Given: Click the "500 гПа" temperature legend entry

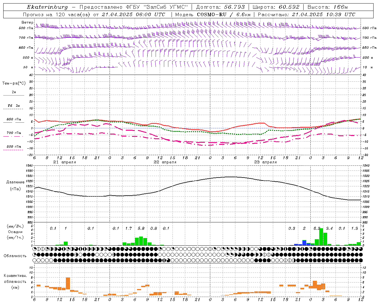Looking at the screenshot, I should [x=14, y=147].
